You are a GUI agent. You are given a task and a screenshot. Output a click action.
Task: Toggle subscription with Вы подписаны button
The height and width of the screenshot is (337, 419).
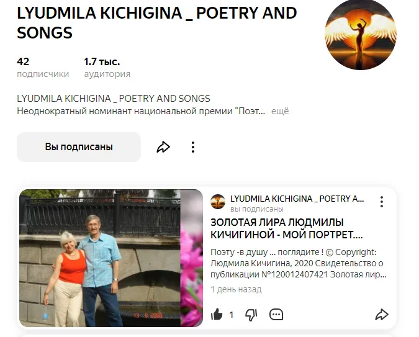click(79, 147)
